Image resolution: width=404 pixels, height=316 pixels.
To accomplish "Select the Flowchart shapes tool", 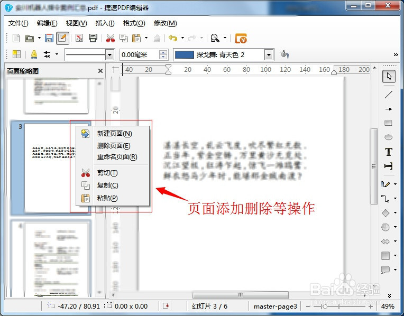I will coord(385,255).
